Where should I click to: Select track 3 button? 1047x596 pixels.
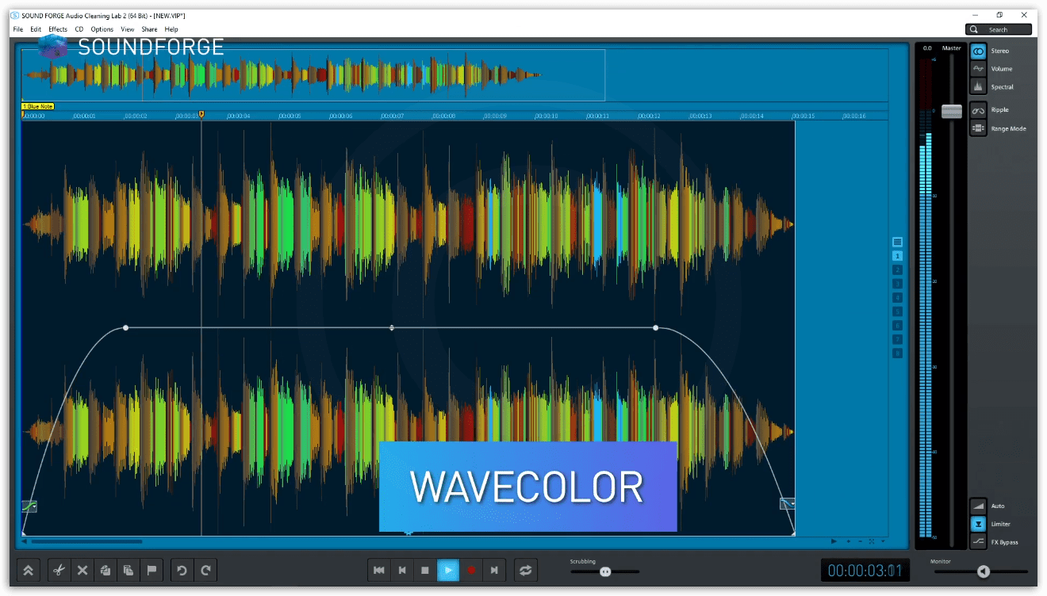[897, 284]
